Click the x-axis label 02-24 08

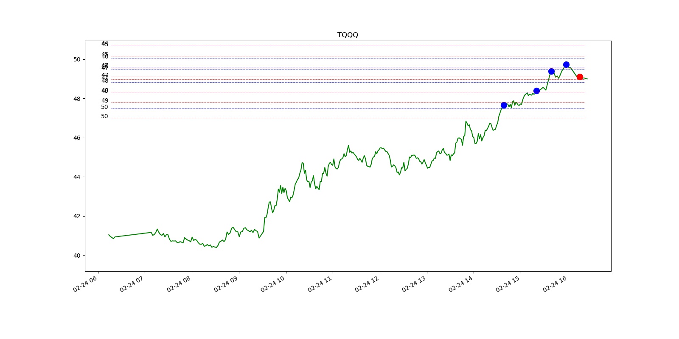click(x=179, y=284)
